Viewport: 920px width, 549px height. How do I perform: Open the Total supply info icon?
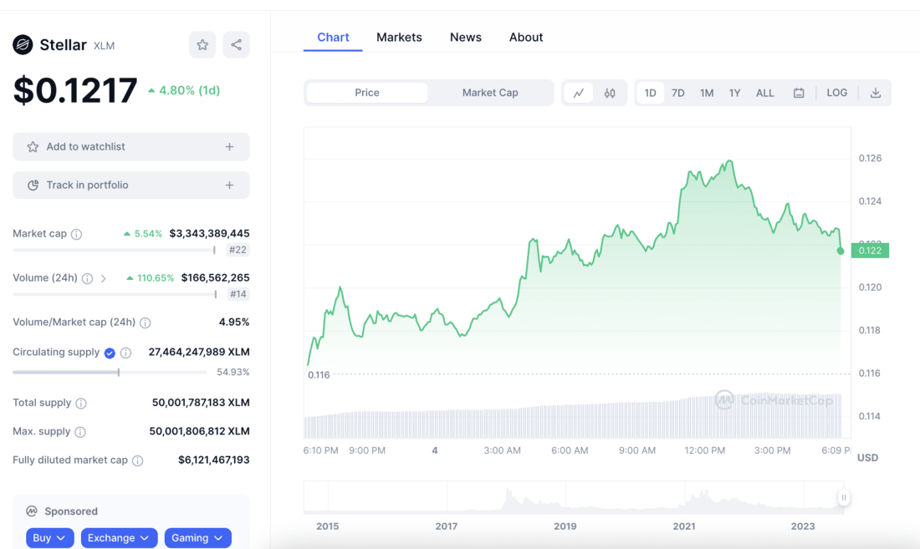81,403
